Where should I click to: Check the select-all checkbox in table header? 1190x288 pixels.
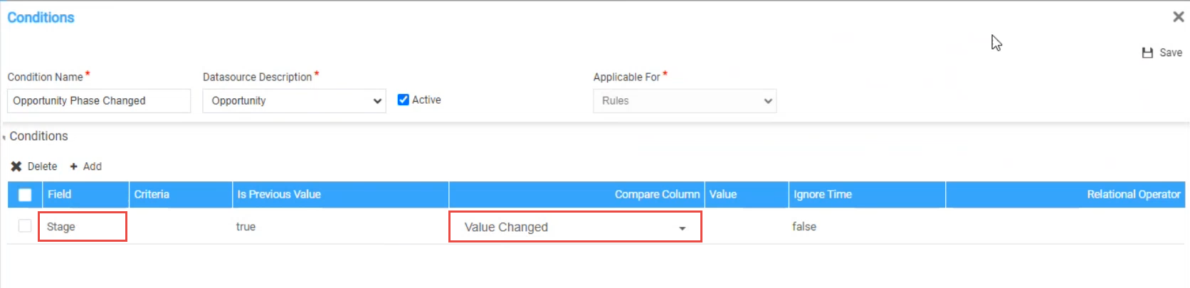click(x=25, y=195)
